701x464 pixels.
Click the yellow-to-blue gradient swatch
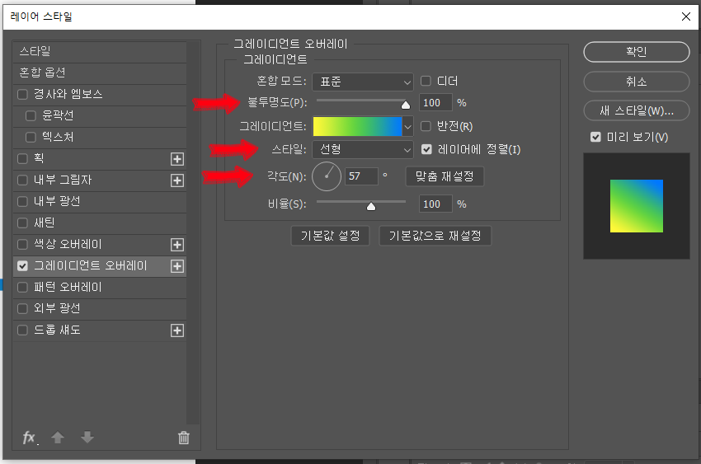click(356, 126)
